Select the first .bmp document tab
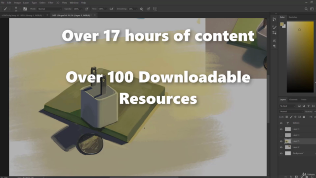316x178 pixels. click(23, 15)
